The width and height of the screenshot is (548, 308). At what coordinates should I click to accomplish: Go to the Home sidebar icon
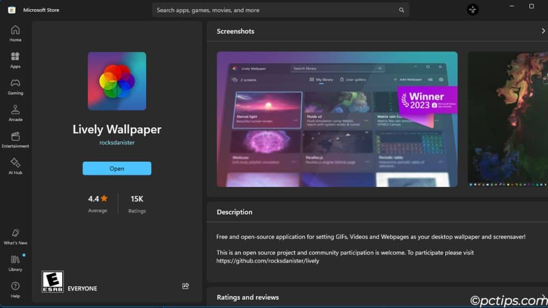[x=15, y=34]
